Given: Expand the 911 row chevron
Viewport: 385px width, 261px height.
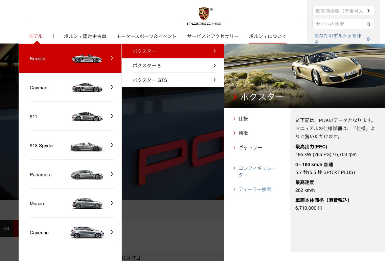Looking at the screenshot, I should (112, 116).
